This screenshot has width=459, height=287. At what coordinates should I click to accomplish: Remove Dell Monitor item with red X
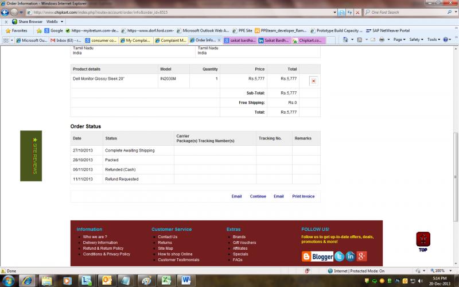[x=313, y=81]
